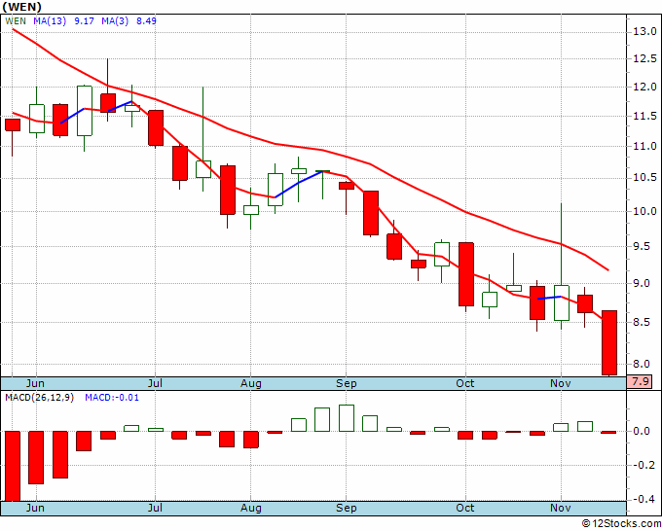Select the 11.0 price axis label

pyautogui.click(x=644, y=146)
